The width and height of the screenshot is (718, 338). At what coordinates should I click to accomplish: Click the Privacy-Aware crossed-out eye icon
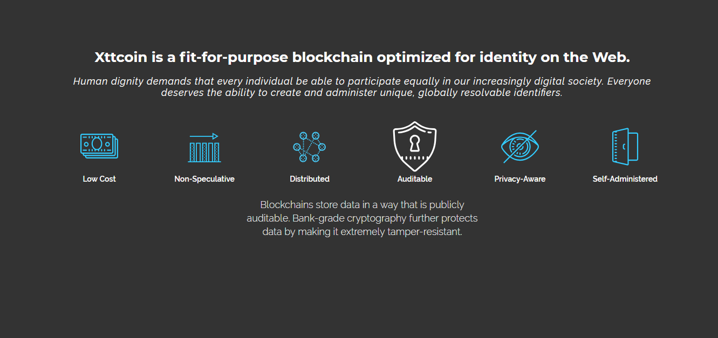pos(520,147)
